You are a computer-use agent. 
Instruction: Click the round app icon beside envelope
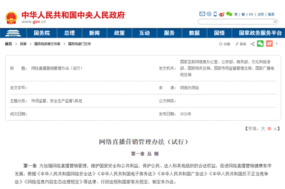tap(209, 14)
